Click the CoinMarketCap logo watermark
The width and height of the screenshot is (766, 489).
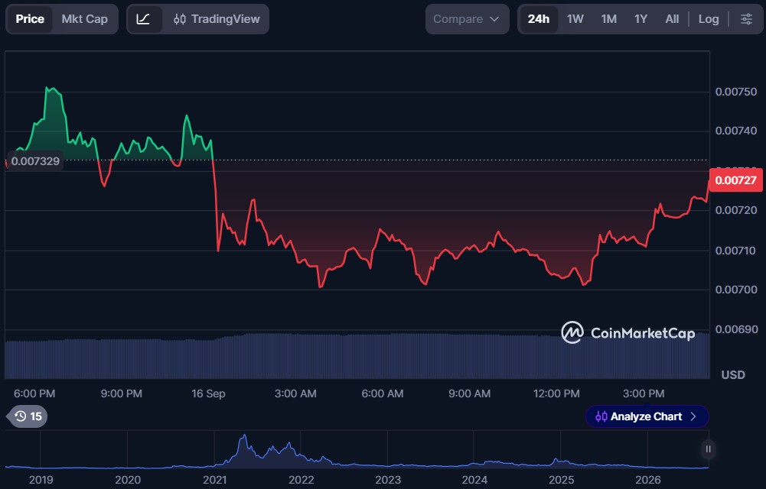tap(628, 332)
